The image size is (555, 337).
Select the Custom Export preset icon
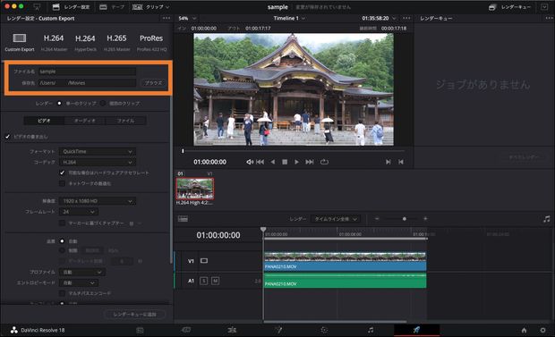(x=20, y=38)
